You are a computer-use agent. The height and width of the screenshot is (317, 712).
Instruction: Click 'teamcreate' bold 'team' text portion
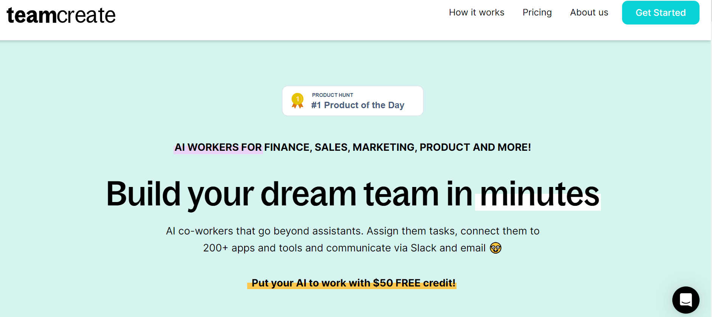(x=30, y=15)
